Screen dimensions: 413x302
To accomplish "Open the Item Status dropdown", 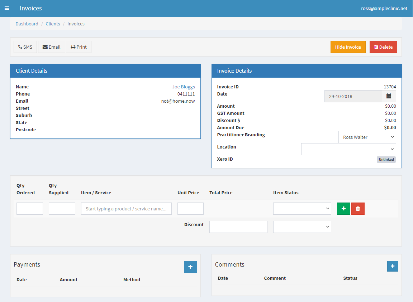I will (302, 209).
